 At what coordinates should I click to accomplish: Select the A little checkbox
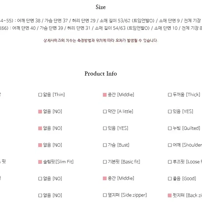pyautogui.click(x=105, y=112)
